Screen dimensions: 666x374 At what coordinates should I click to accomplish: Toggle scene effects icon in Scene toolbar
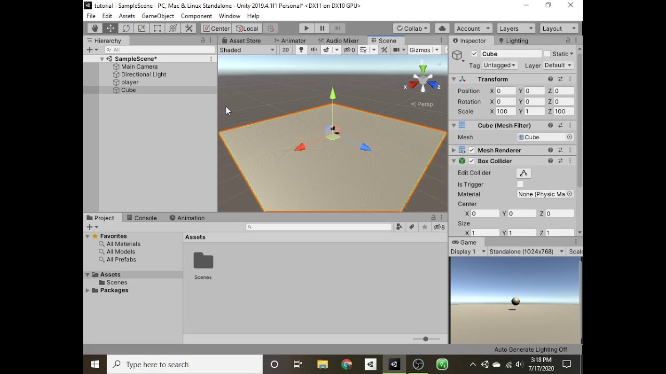326,50
